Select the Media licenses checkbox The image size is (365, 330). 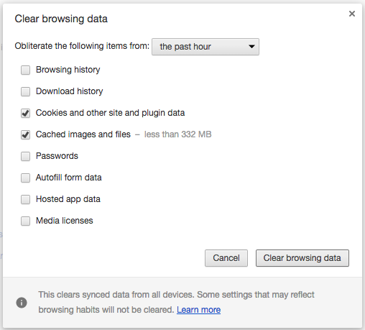[25, 221]
